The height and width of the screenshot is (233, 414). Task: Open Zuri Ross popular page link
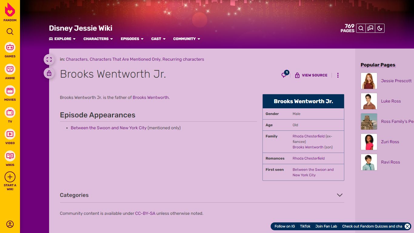[x=390, y=142]
